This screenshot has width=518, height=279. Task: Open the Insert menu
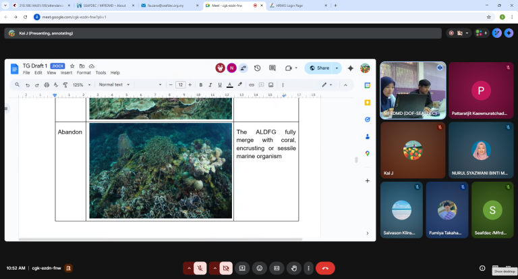click(x=66, y=73)
